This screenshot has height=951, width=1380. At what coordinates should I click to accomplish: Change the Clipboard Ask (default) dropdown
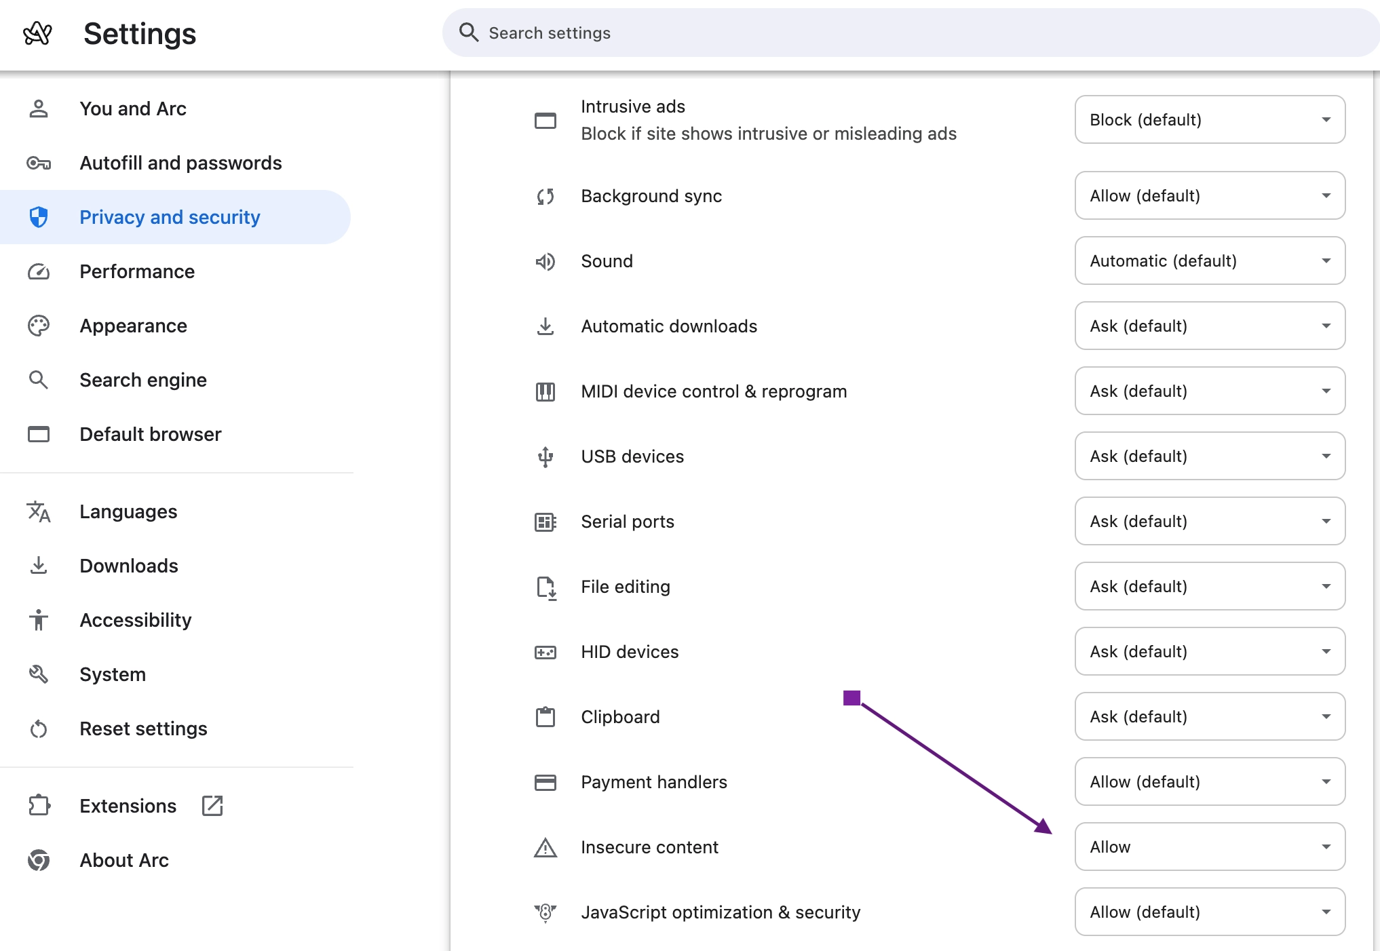pos(1209,717)
